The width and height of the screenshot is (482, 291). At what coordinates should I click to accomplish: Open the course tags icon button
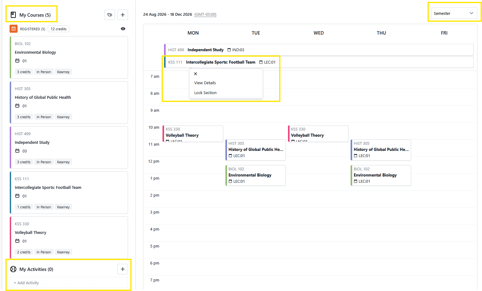[x=110, y=15]
